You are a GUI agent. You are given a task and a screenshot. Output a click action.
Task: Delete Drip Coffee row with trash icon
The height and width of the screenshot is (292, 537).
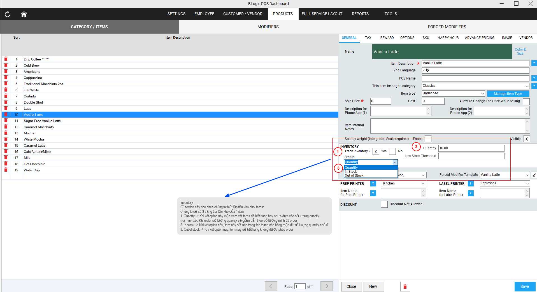6,59
